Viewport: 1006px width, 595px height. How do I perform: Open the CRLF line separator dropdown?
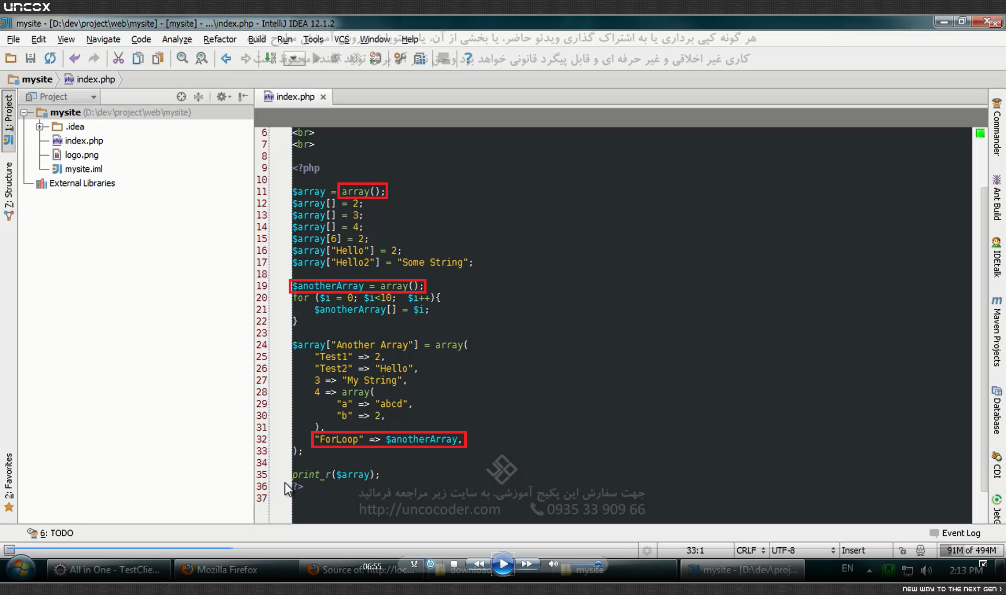coord(751,550)
